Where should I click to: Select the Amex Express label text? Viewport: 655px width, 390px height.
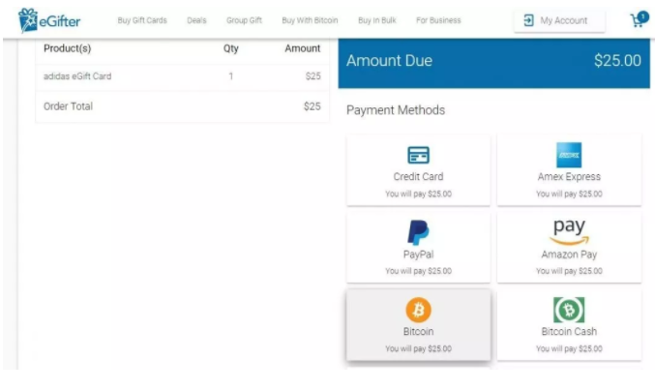click(x=569, y=176)
